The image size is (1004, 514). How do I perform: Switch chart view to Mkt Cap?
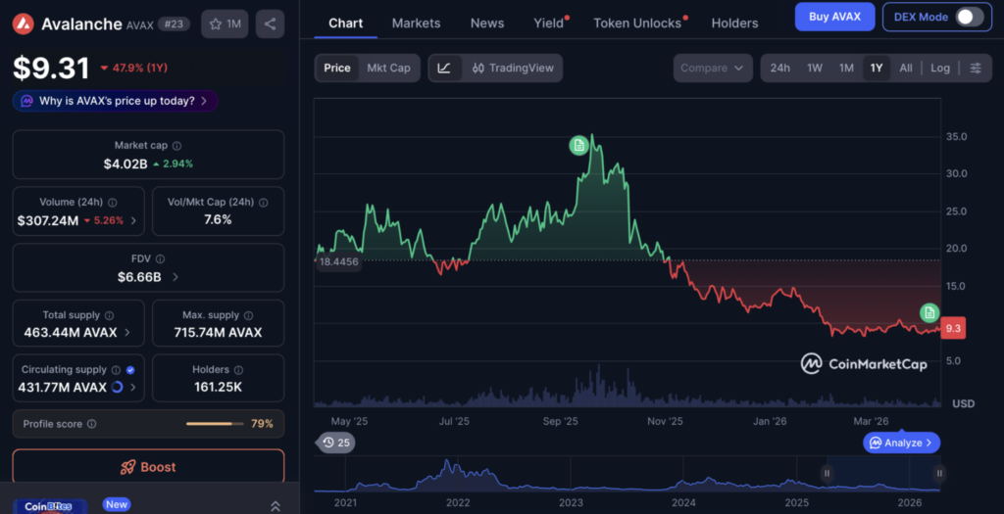[x=388, y=68]
